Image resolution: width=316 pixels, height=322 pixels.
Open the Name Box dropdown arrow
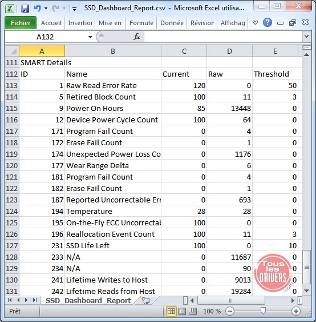coord(90,37)
